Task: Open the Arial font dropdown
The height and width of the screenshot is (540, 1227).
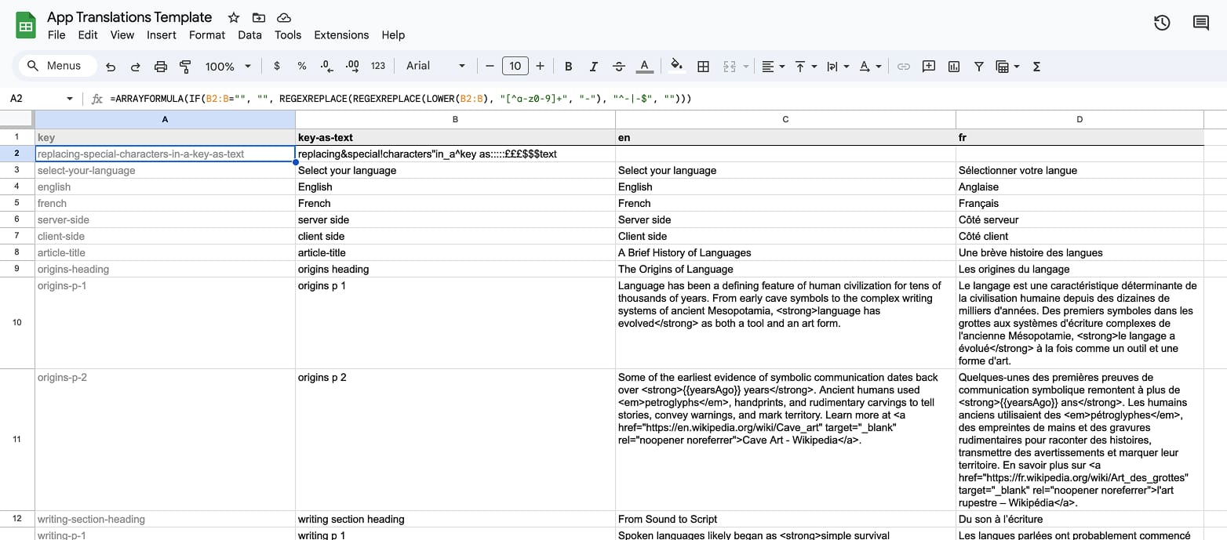Action: point(435,67)
